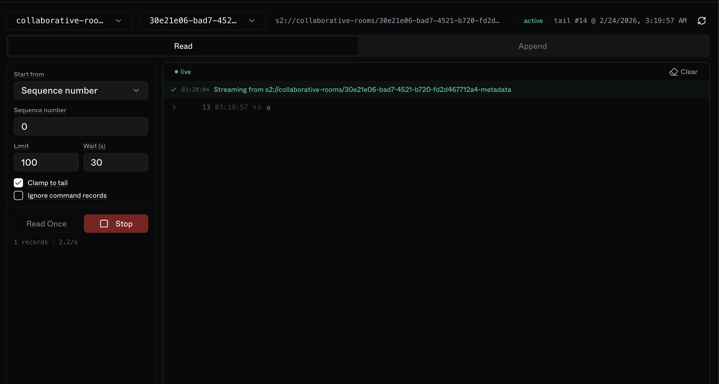This screenshot has height=384, width=719.
Task: Open the Start from Sequence number dropdown
Action: [81, 90]
